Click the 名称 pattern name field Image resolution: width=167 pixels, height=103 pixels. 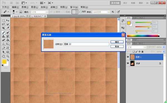pyautogui.click(x=86, y=44)
